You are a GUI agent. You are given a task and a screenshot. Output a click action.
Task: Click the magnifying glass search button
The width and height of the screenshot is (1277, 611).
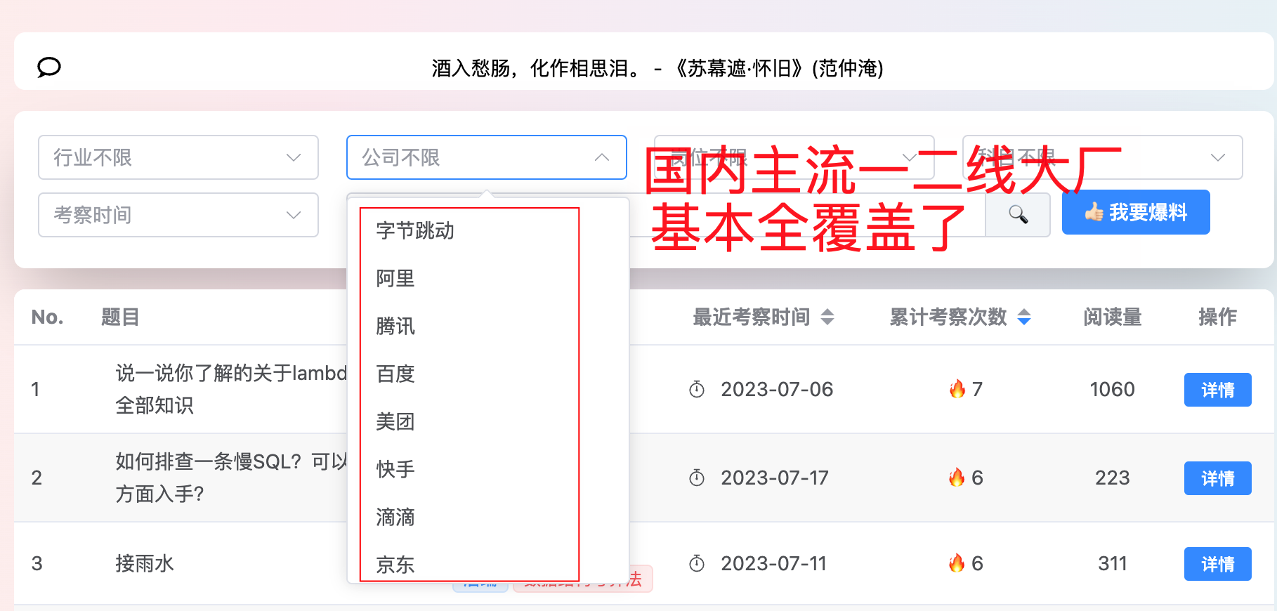1018,214
